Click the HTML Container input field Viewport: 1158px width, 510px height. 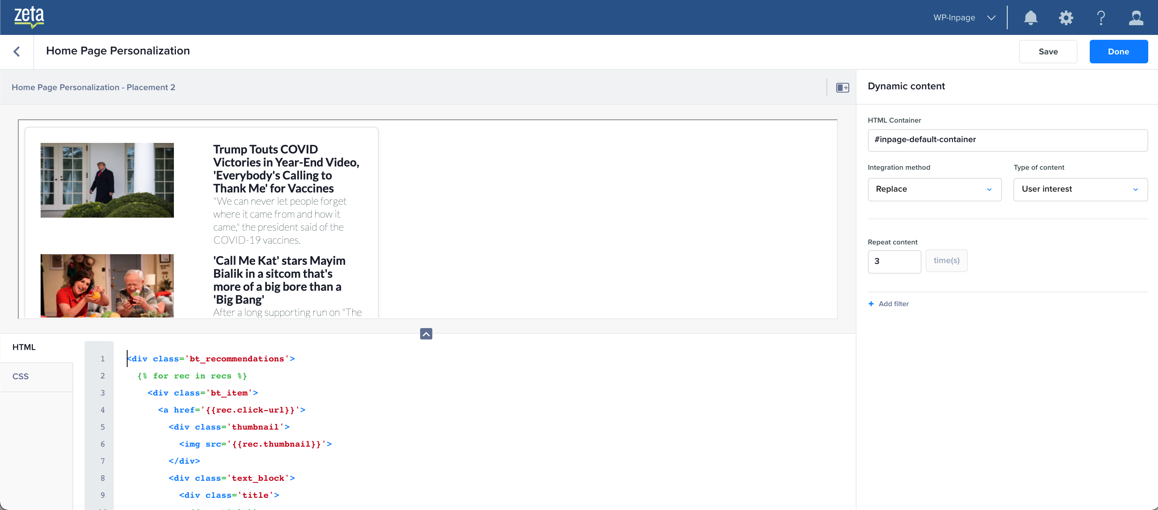(1007, 140)
